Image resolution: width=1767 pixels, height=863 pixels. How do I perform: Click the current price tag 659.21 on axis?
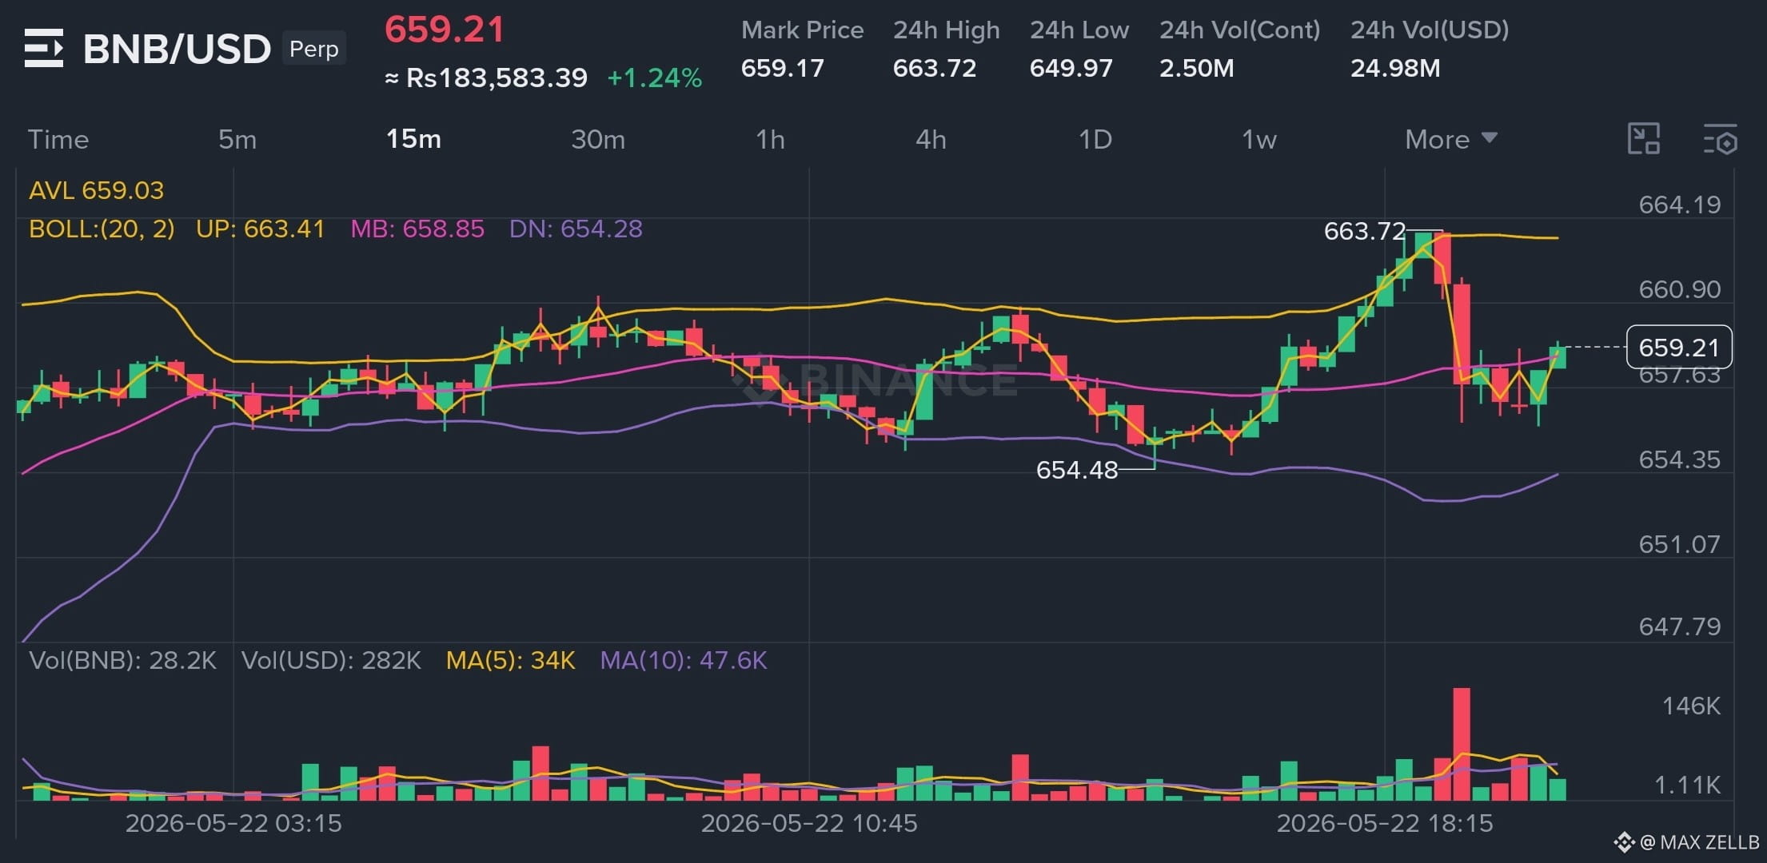click(1679, 348)
